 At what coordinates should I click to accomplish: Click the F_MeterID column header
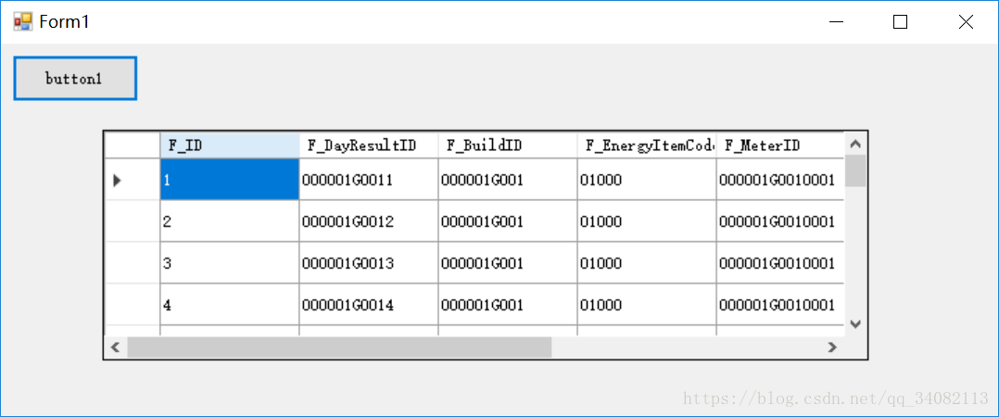pyautogui.click(x=780, y=145)
